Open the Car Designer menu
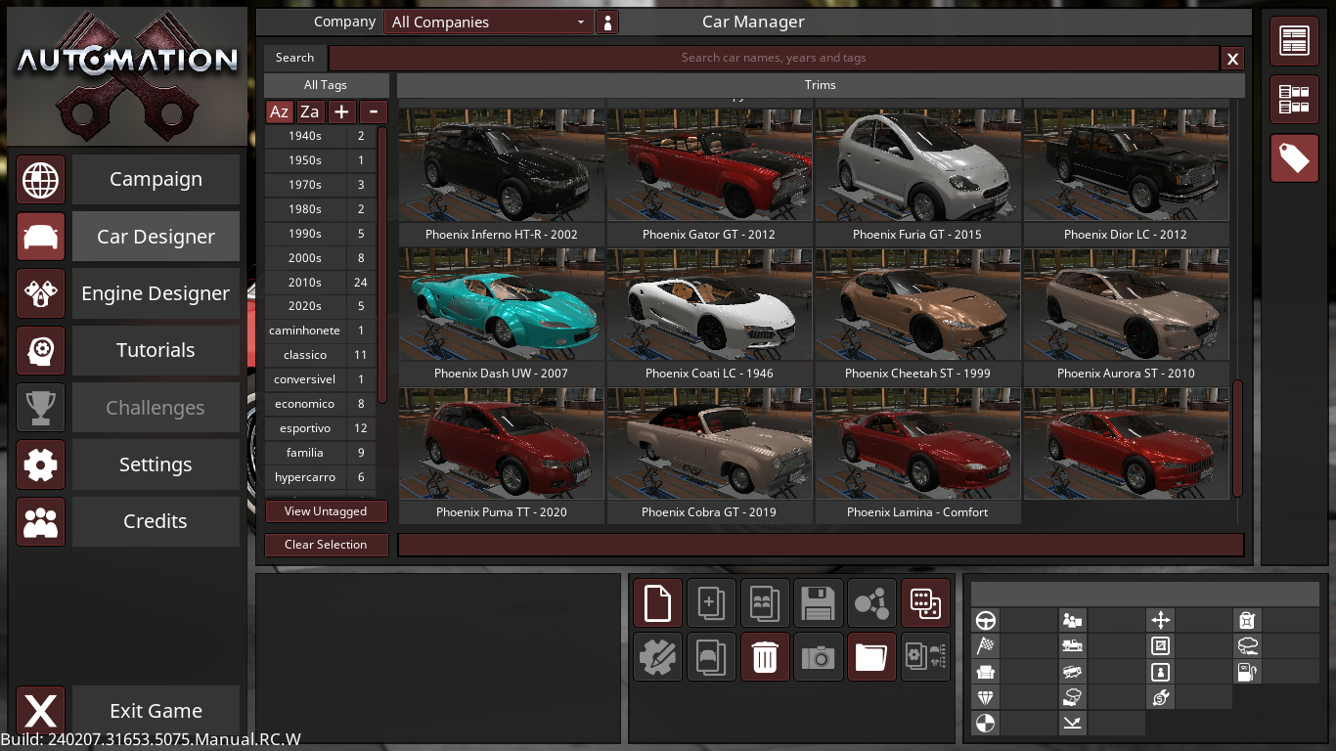The image size is (1336, 751). point(156,237)
